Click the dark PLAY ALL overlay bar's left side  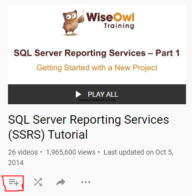coord(41,94)
